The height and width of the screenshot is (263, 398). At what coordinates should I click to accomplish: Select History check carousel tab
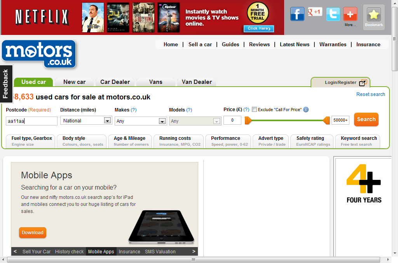tap(69, 251)
